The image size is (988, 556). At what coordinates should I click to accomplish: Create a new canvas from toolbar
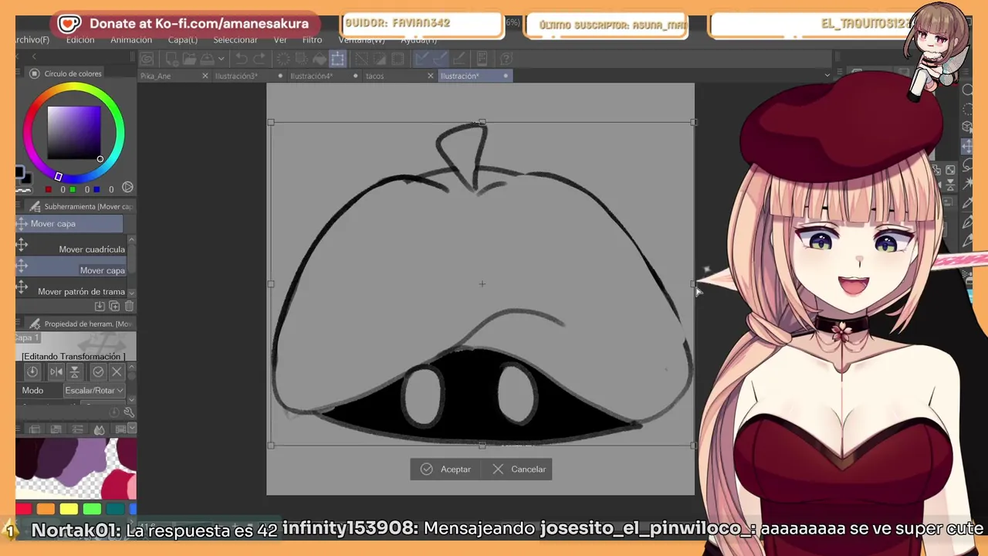pyautogui.click(x=172, y=59)
